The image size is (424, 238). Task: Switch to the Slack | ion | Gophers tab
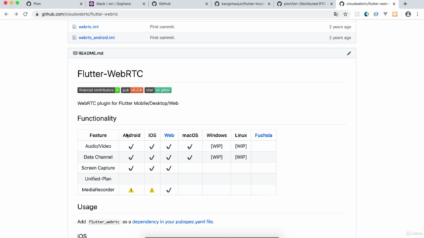[117, 4]
